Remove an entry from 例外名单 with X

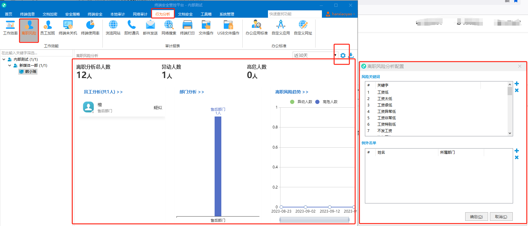point(517,157)
